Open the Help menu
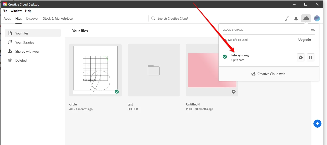The height and width of the screenshot is (145, 327). 28,11
